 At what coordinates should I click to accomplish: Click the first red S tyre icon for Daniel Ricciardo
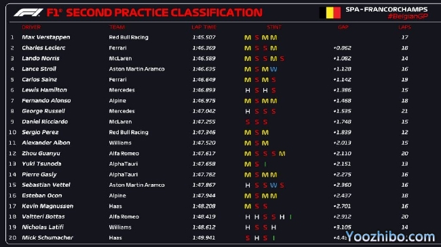tap(248, 122)
